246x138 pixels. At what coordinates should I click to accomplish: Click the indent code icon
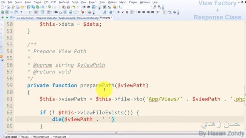[x=84, y=7]
